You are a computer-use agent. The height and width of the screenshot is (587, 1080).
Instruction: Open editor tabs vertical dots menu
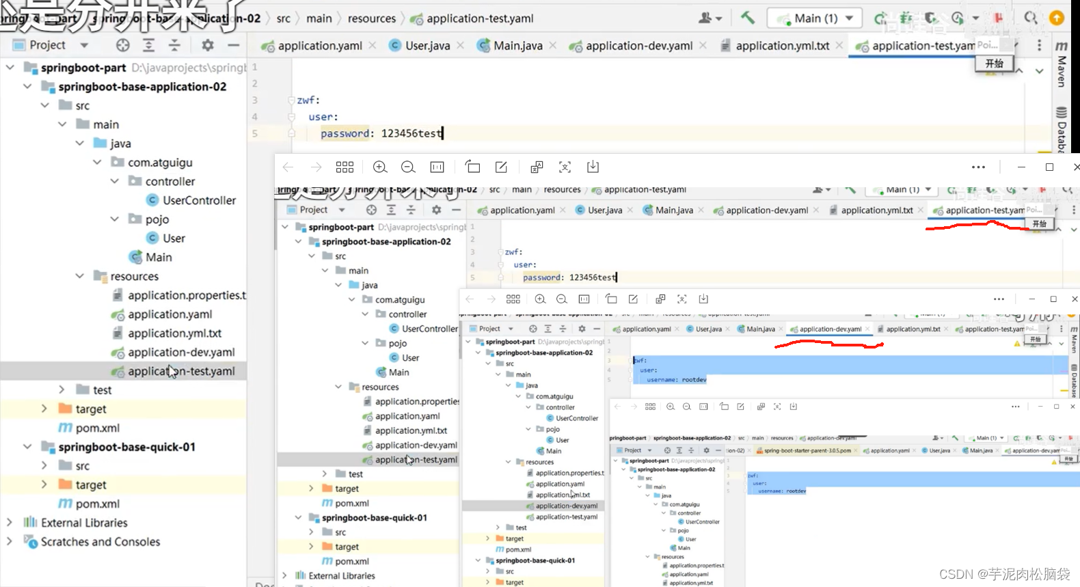1040,45
